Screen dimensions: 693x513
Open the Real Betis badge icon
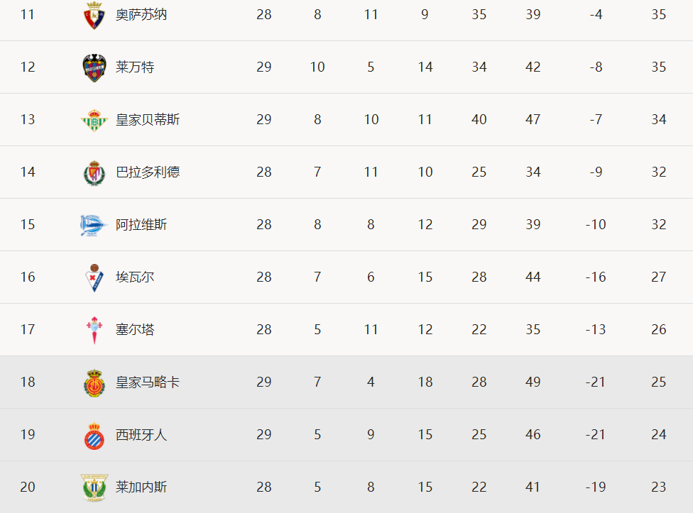click(94, 120)
